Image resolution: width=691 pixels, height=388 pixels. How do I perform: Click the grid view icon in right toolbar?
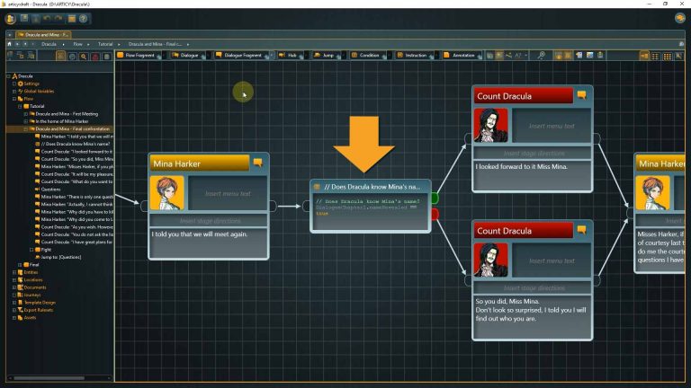coord(668,57)
